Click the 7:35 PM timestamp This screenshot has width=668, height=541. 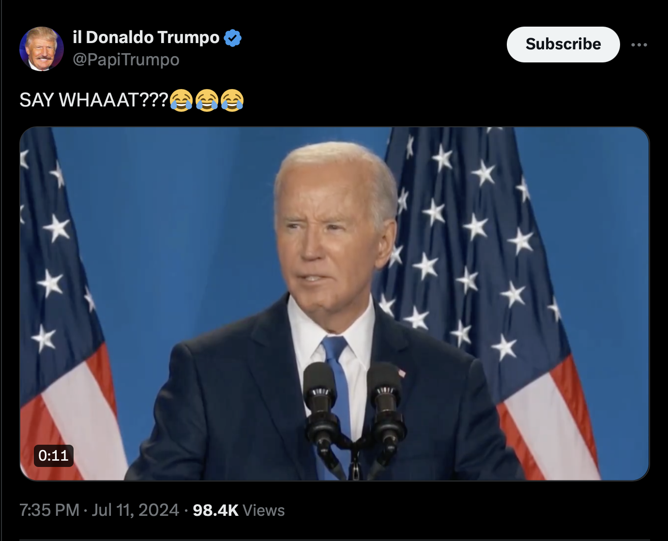(49, 510)
